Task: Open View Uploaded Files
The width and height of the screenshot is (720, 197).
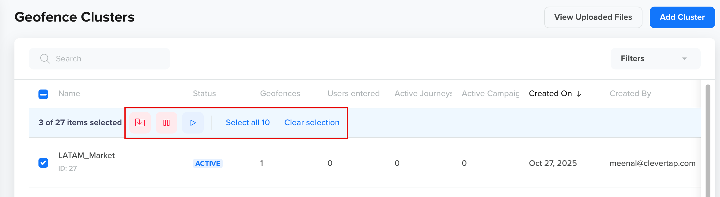Action: pos(593,17)
